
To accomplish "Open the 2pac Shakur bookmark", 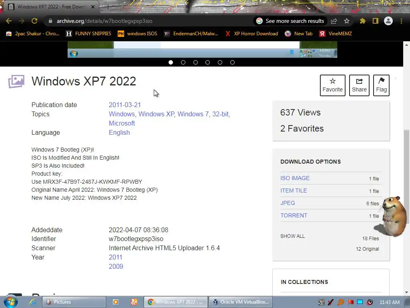I will [x=33, y=34].
